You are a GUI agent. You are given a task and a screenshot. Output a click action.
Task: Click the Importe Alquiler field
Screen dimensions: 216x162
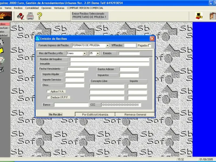(x=75, y=75)
